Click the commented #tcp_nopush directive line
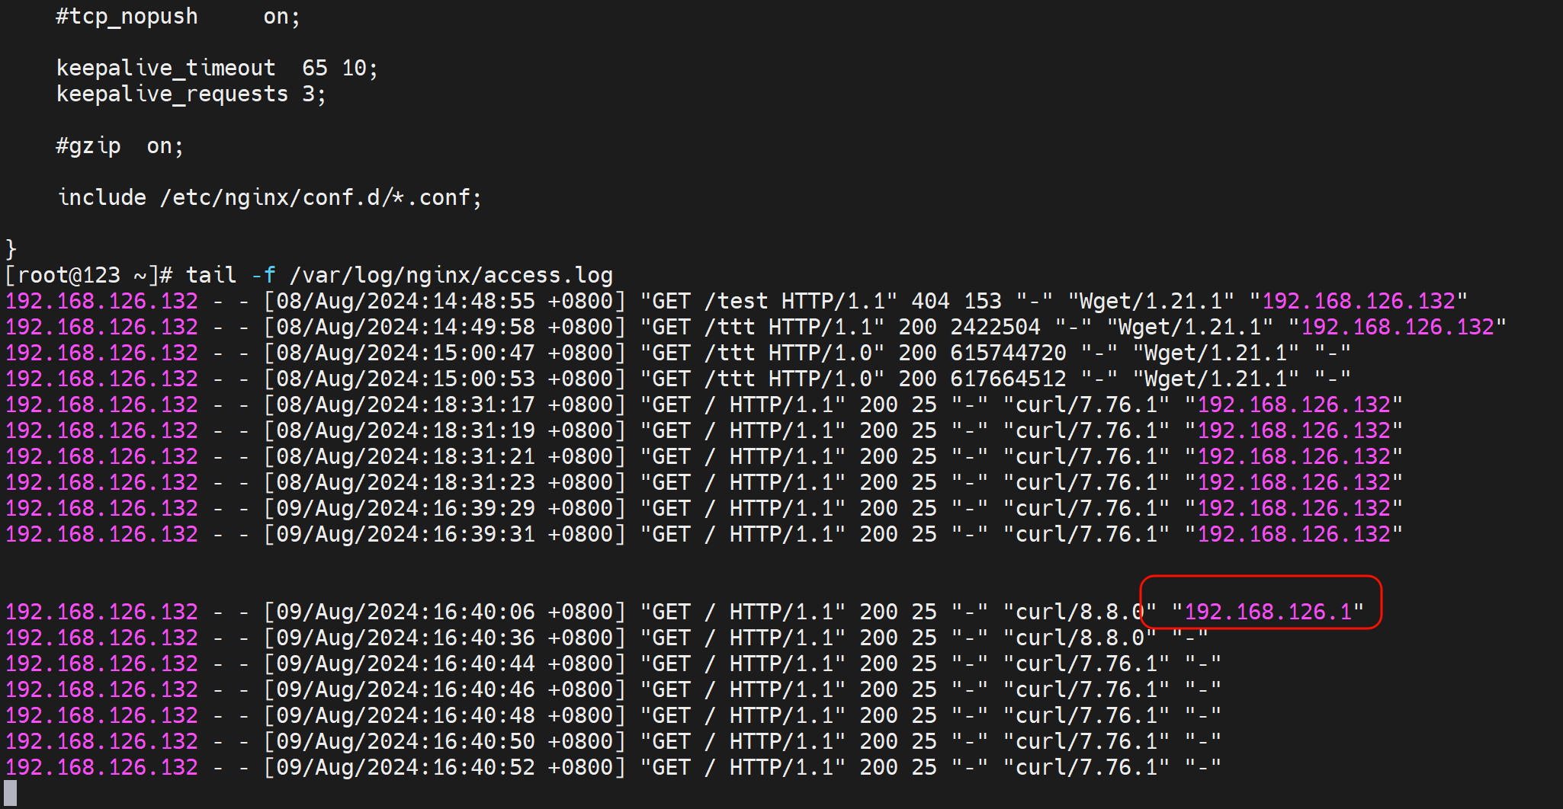Viewport: 1563px width, 809px height. point(178,16)
